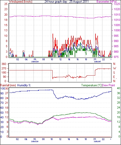The width and height of the screenshot is (121, 145).
Task: Click the Barometer (hPa) axis title
Action: pyautogui.click(x=107, y=2)
